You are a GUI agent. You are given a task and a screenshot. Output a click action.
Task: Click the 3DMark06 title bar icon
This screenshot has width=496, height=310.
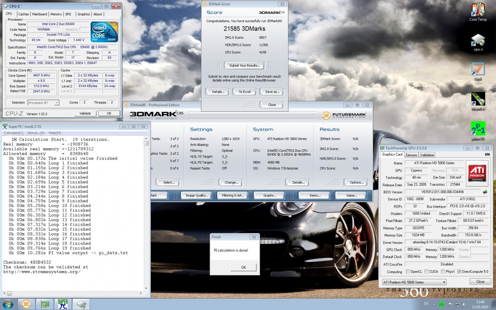tap(127, 105)
